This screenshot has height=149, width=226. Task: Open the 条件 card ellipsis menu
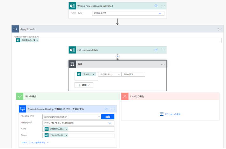[x=163, y=64]
